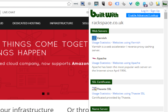
Task: Click the Hootsuite owl extension icon
Action: 103,4
